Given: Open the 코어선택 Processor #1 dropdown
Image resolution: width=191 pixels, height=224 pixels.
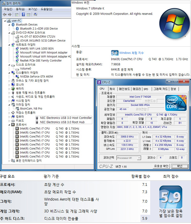Looking at the screenshot, I should tap(139, 158).
